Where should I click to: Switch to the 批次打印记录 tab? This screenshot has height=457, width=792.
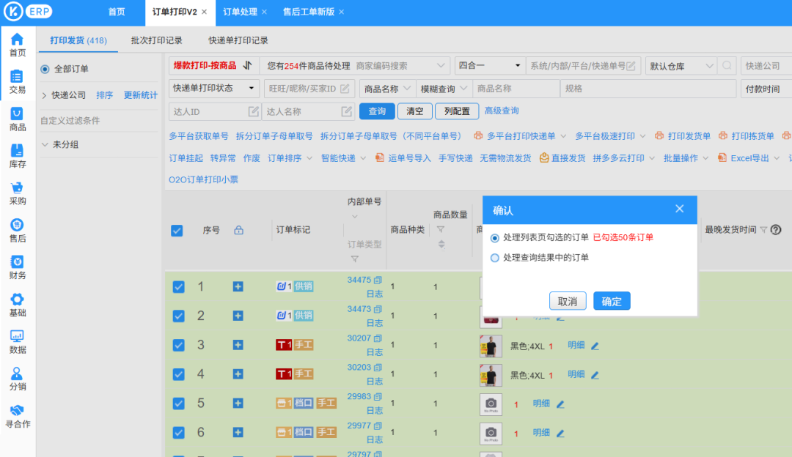tap(158, 40)
